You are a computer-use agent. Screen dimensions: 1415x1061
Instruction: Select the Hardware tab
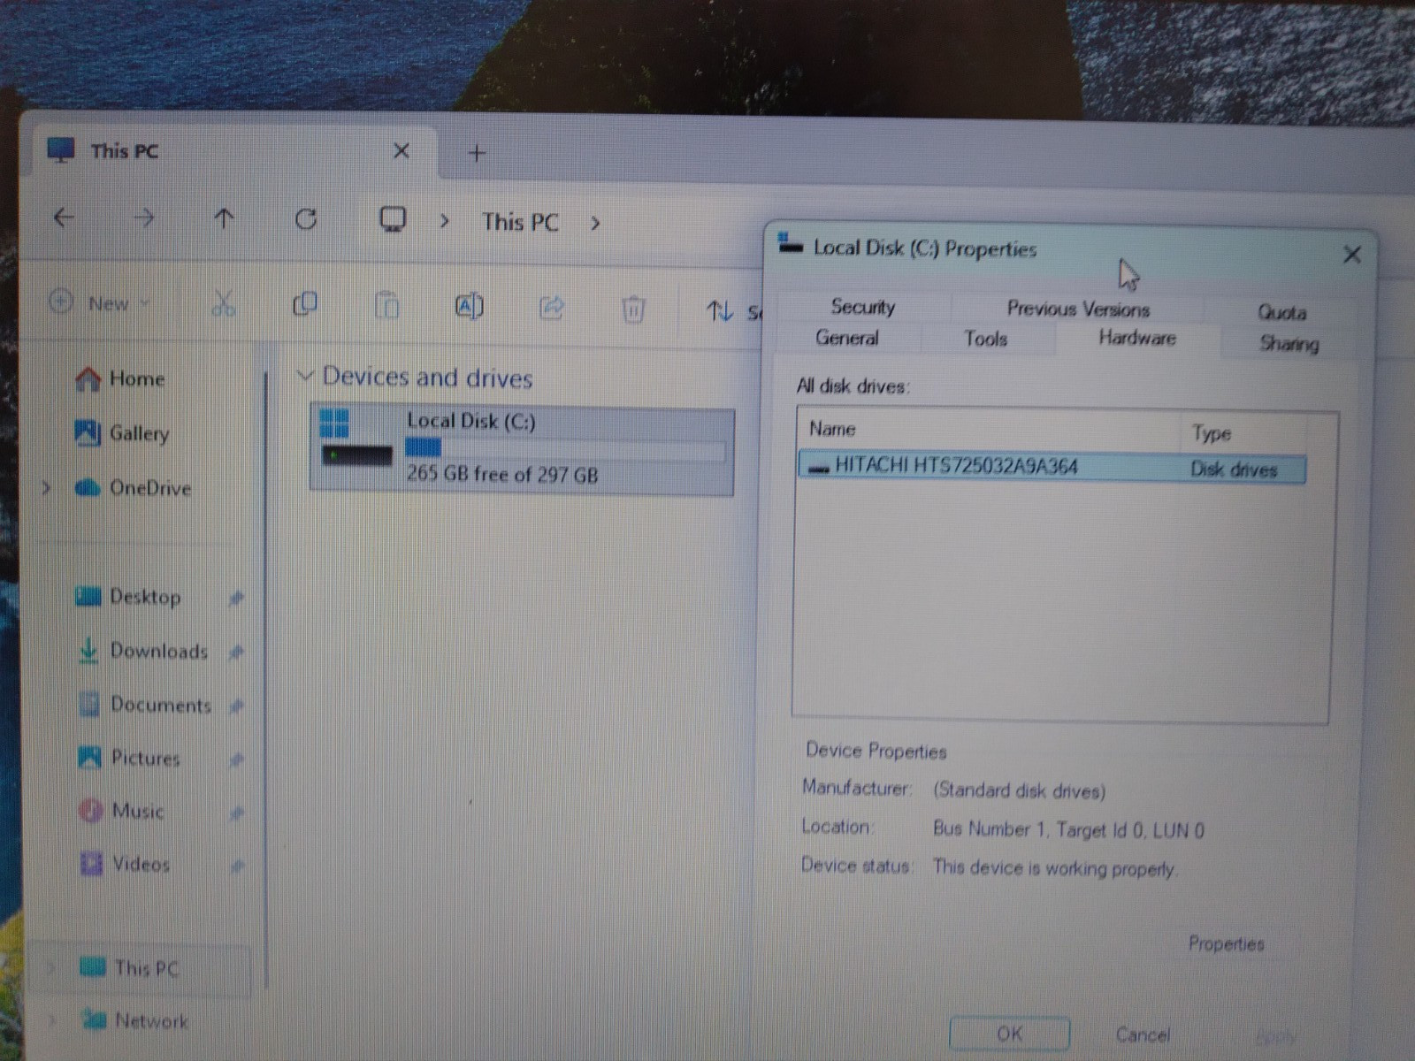click(1137, 338)
